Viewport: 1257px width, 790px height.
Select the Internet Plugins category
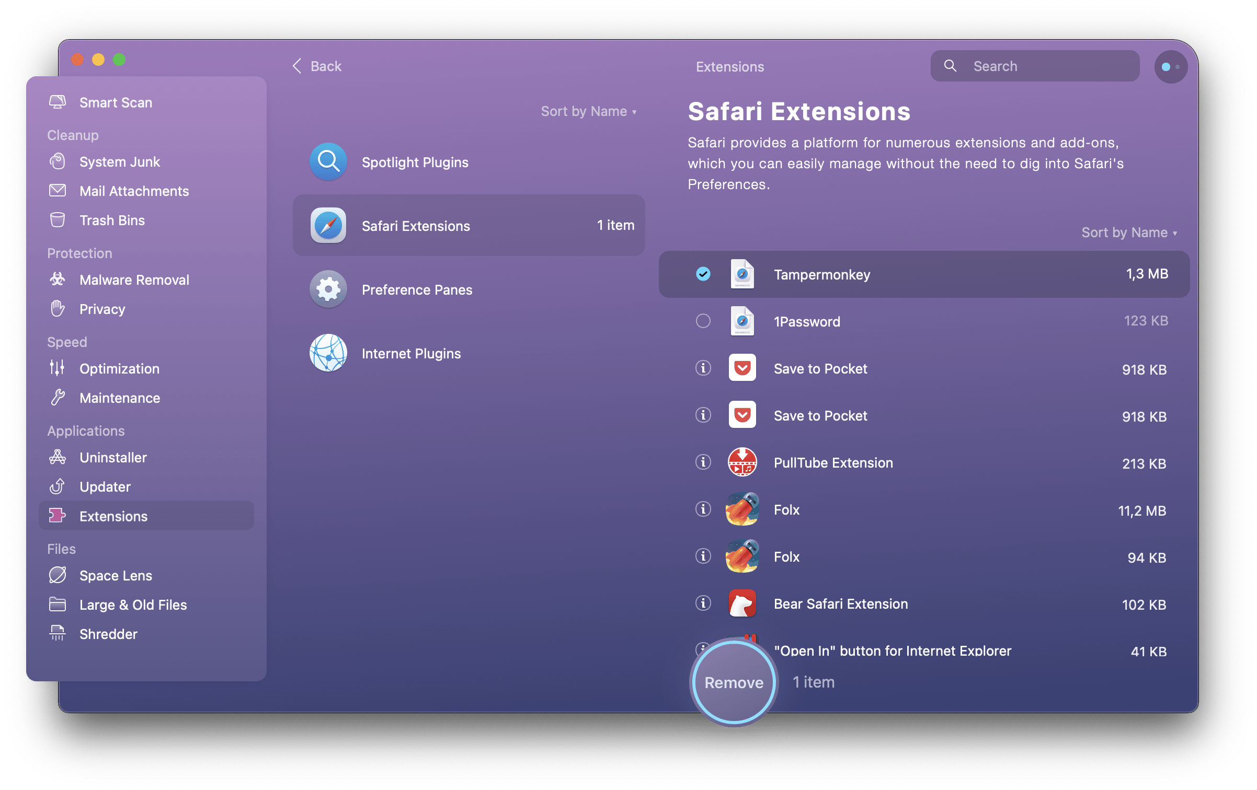pyautogui.click(x=469, y=353)
